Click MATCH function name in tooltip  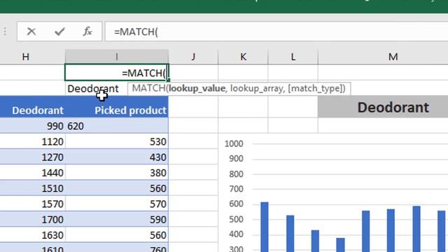tap(148, 88)
